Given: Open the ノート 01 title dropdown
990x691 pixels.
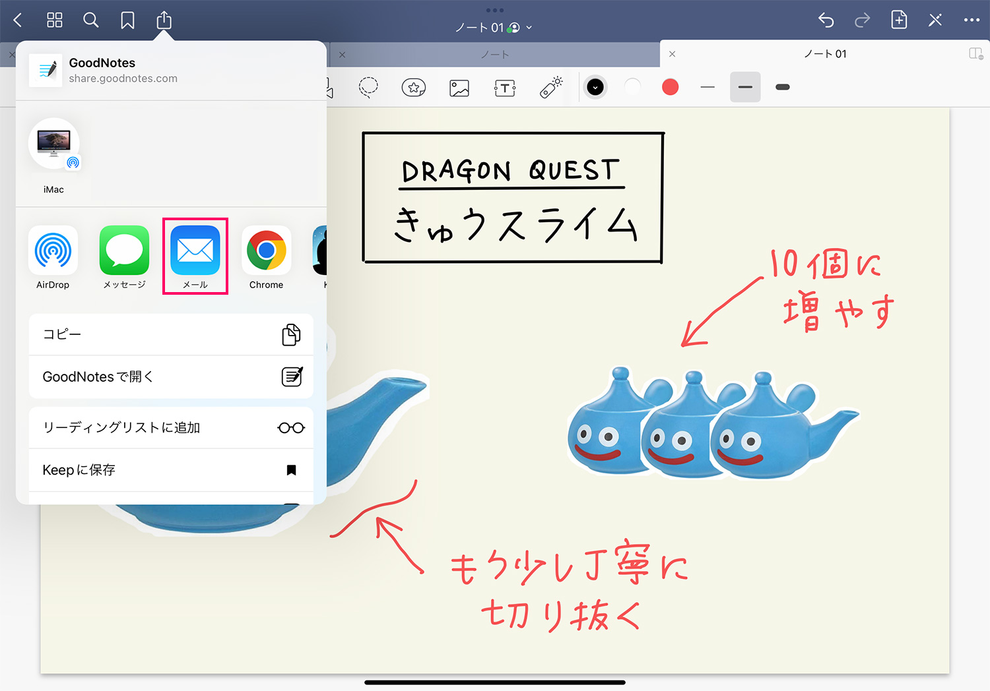Looking at the screenshot, I should pos(494,28).
